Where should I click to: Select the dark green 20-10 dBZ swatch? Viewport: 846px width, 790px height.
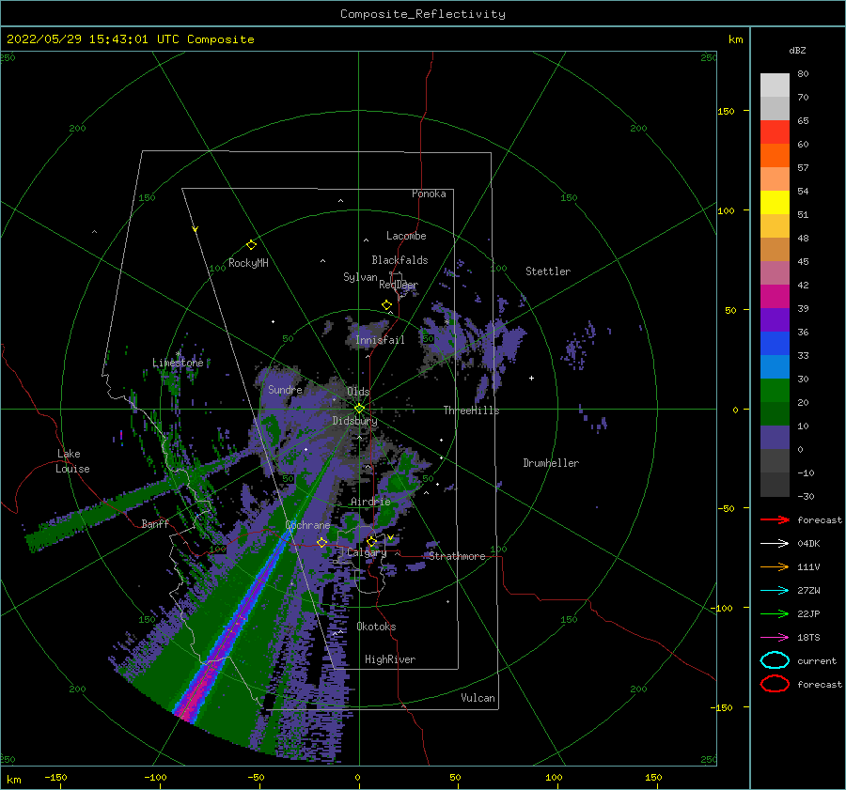tap(775, 414)
